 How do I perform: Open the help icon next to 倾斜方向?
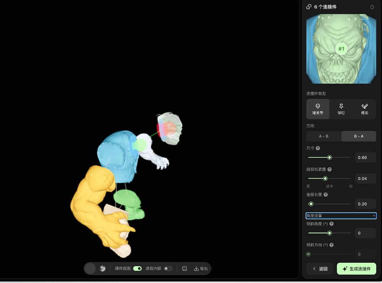331,245
